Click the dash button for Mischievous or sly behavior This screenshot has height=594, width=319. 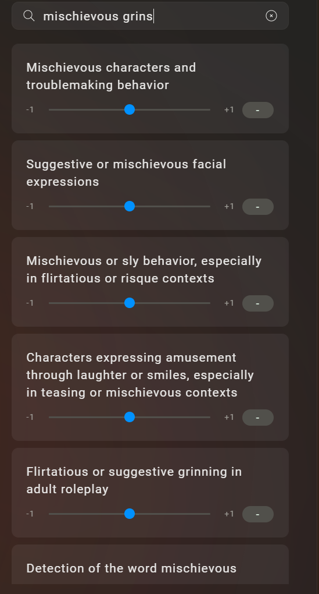pyautogui.click(x=258, y=303)
